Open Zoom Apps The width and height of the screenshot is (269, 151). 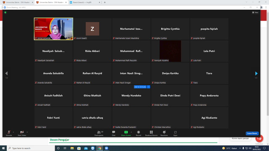coord(175,133)
